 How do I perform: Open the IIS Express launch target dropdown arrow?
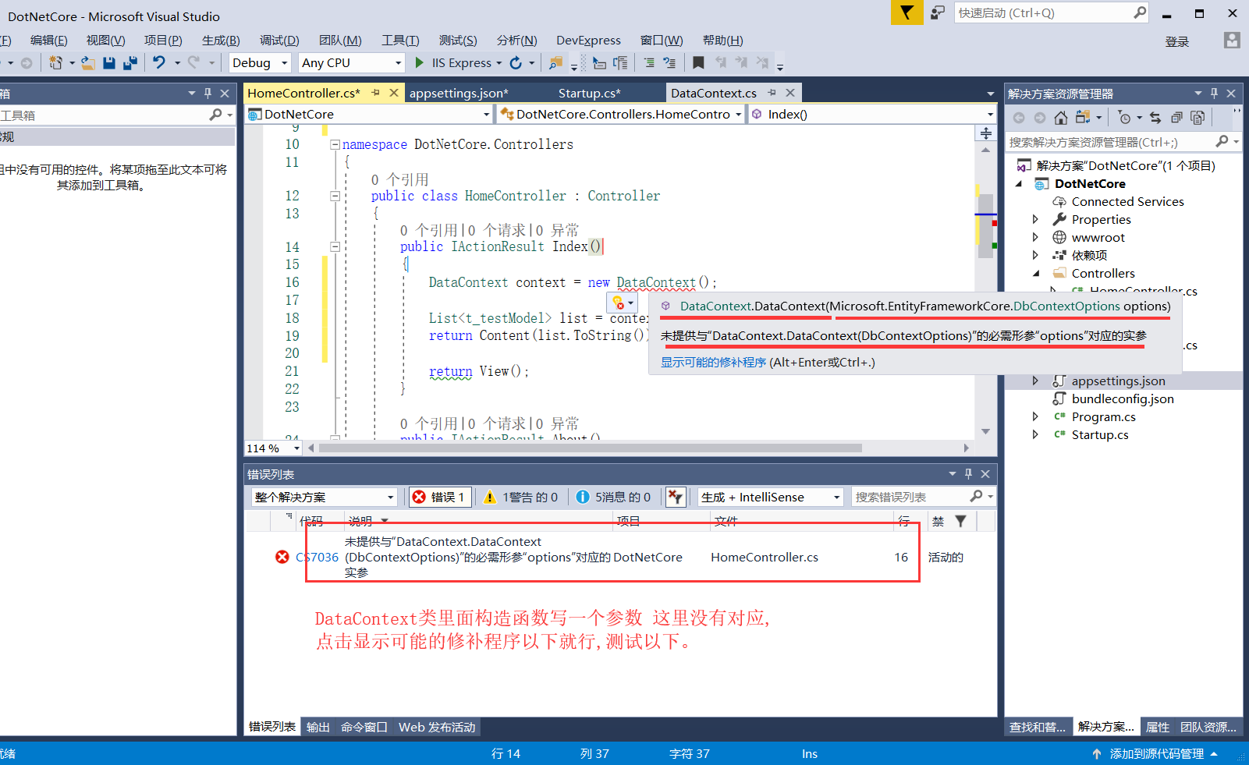pos(499,62)
